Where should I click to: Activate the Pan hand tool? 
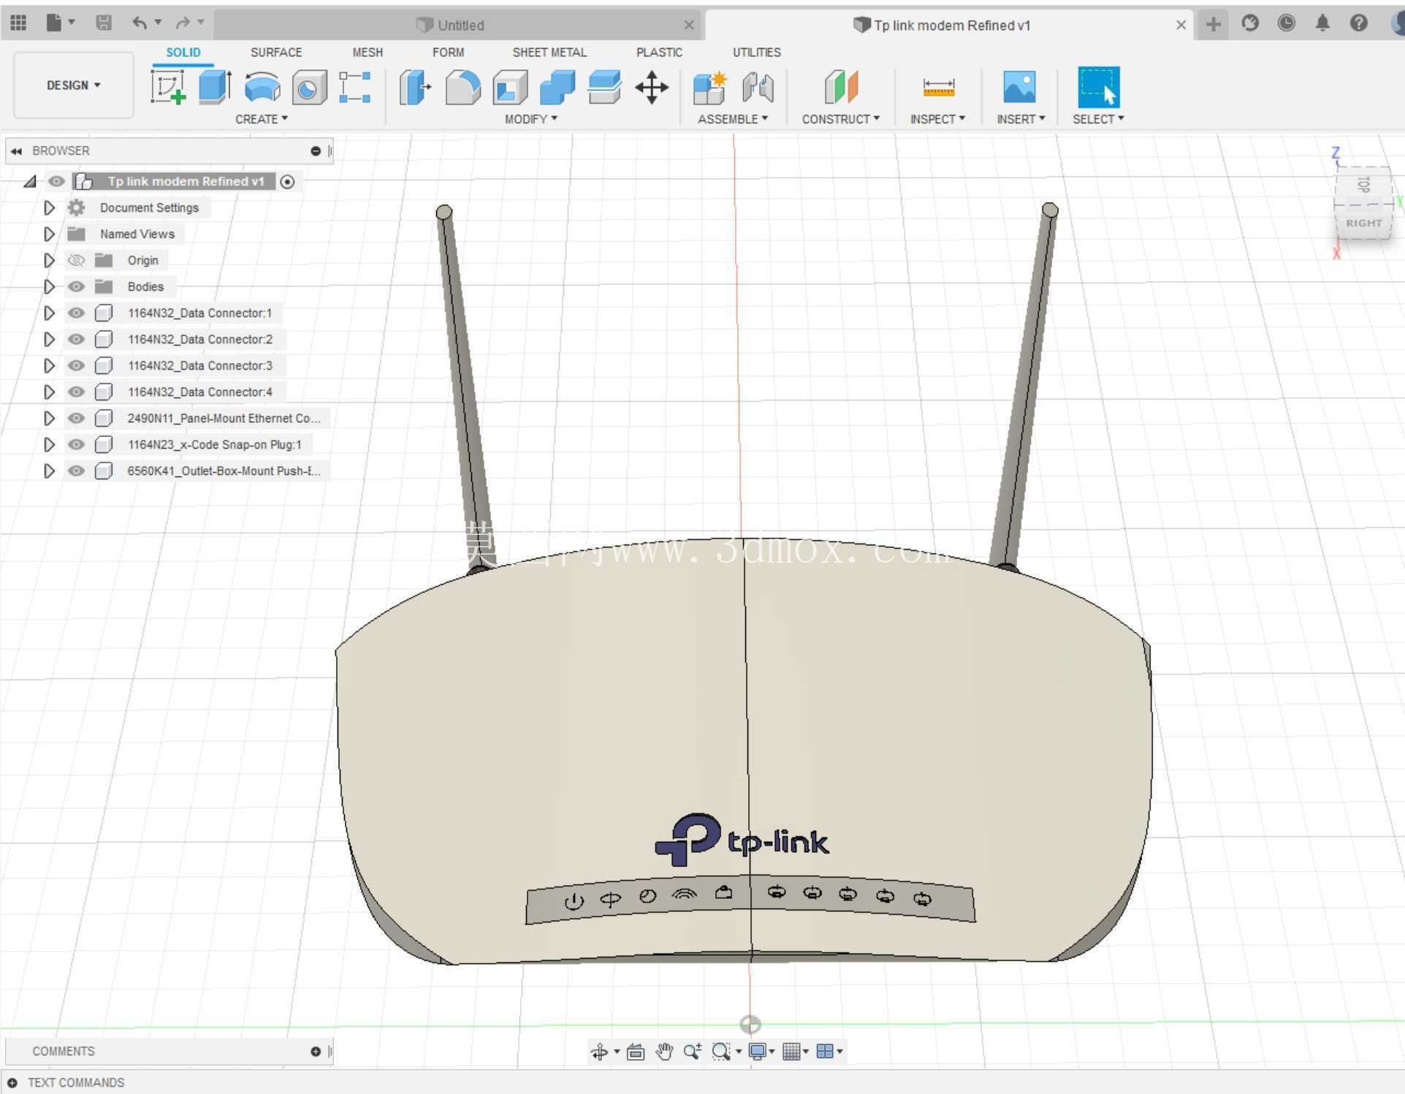pos(664,1051)
